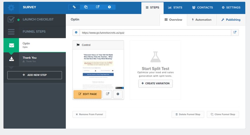
Task: Select FUNNEL STEPS in the sidebar
Action: pyautogui.click(x=35, y=32)
